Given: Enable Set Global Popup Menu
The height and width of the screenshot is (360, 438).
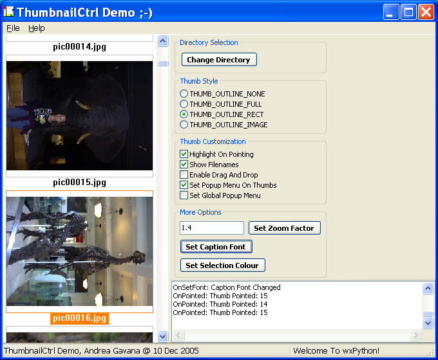Looking at the screenshot, I should (184, 195).
